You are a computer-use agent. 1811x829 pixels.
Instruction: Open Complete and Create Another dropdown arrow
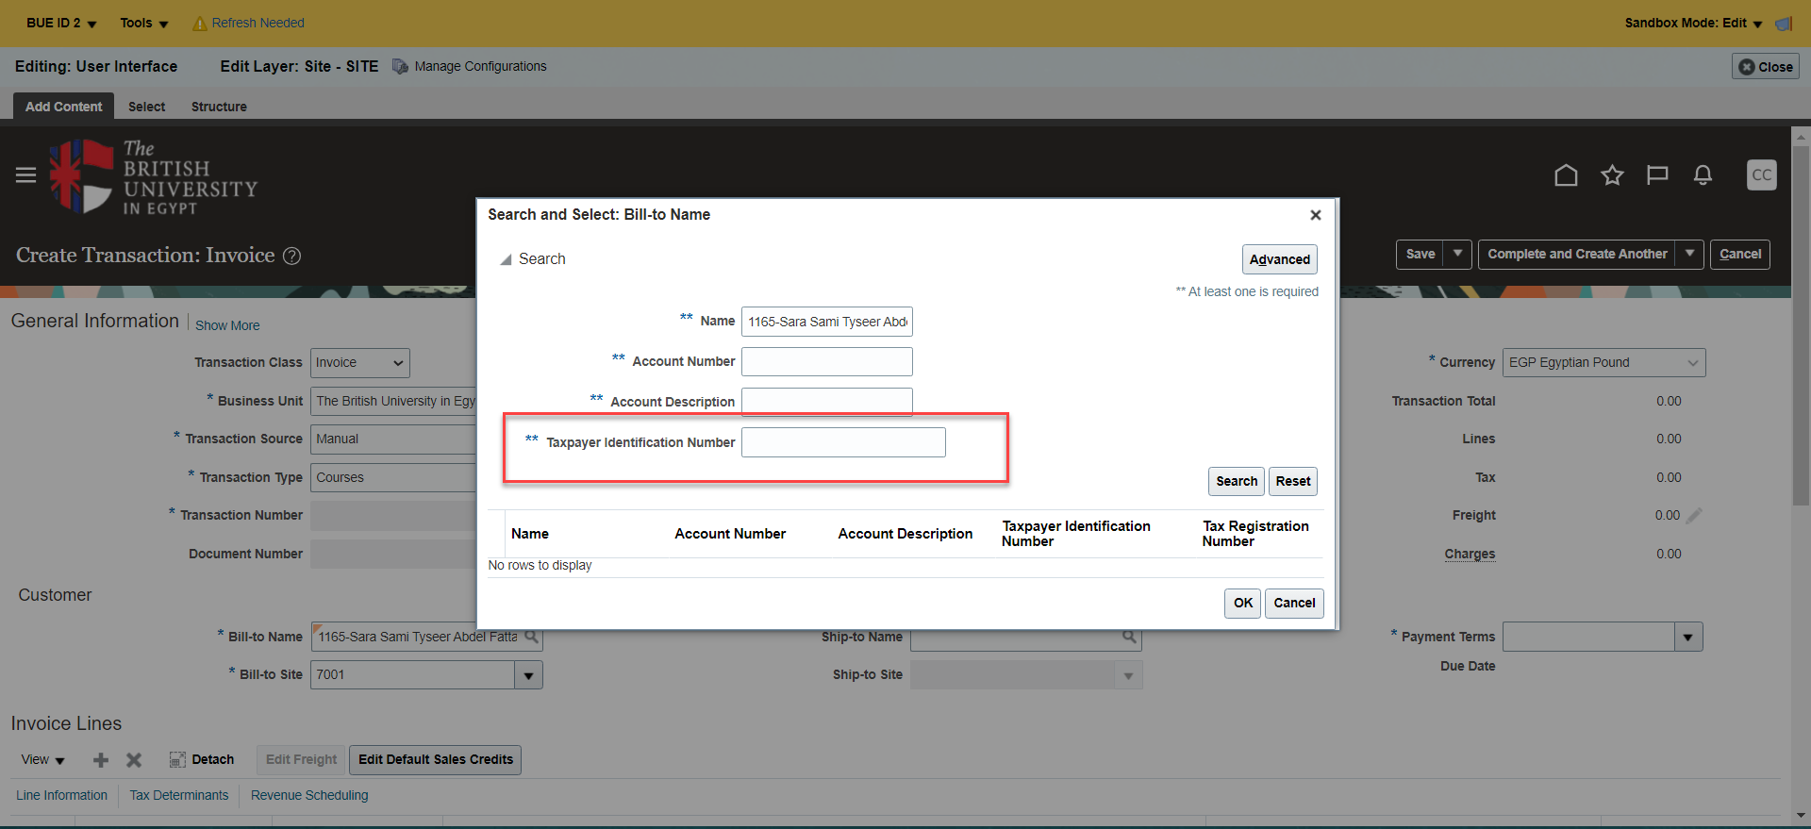1689,254
